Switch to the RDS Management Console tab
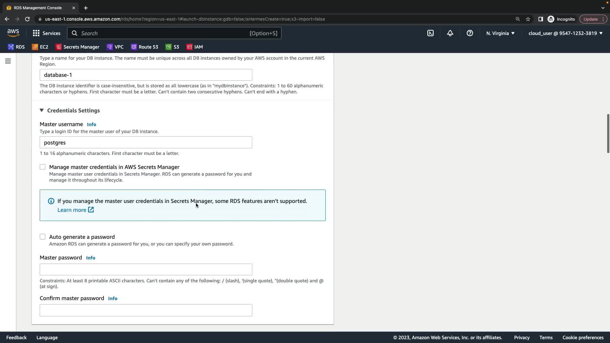 tap(38, 8)
